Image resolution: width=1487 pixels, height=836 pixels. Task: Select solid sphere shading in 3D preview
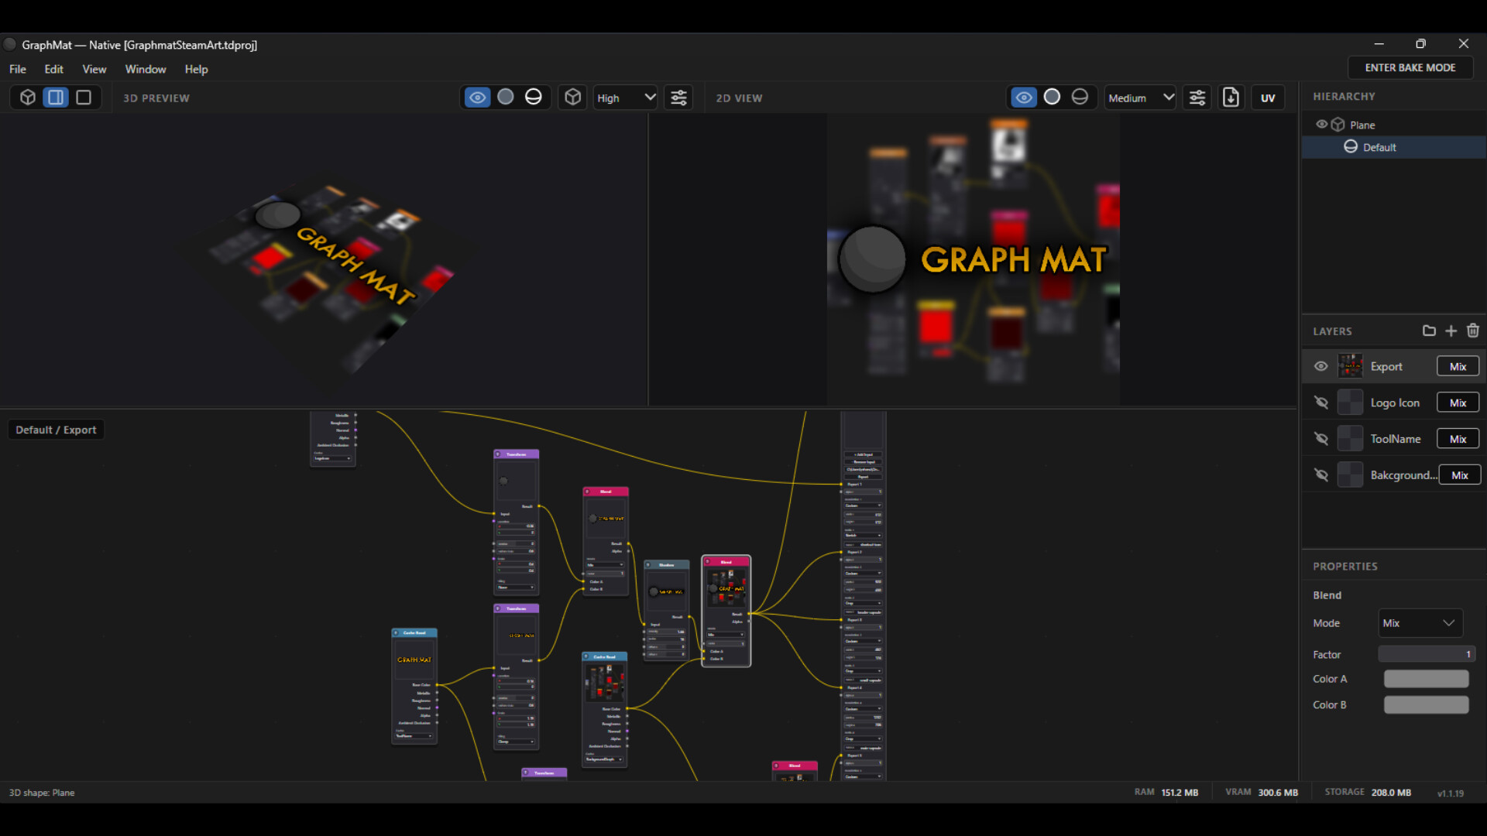(506, 97)
